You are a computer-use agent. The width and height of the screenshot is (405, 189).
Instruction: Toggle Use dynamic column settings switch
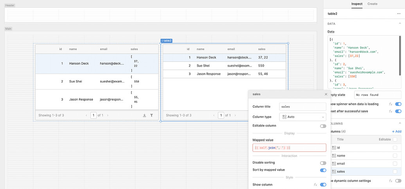398,181
